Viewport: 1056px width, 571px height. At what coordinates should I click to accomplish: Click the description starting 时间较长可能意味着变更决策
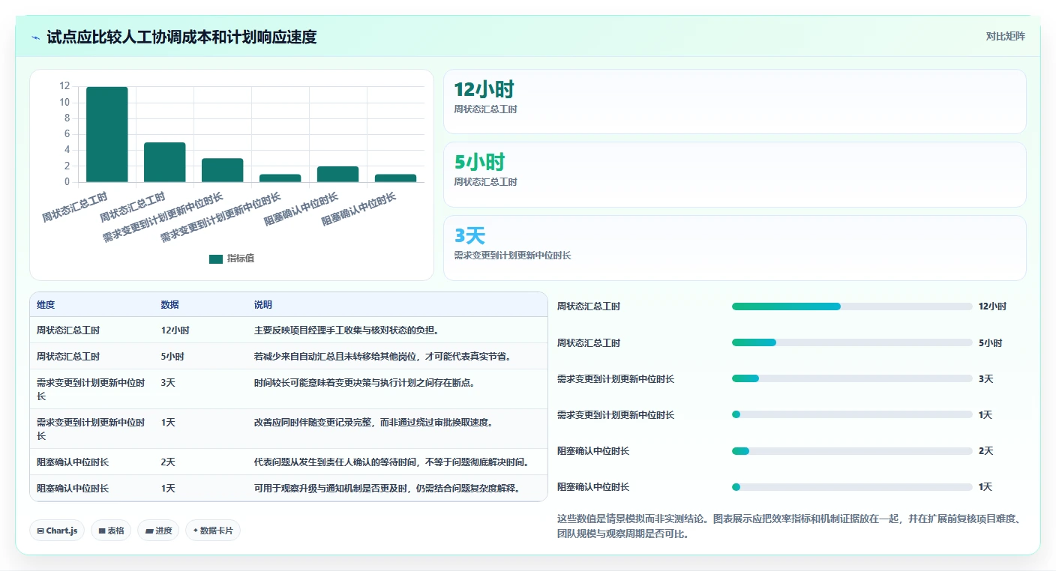[x=364, y=383]
